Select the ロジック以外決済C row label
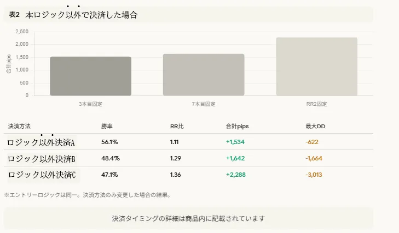Viewport: 399px width, 233px height. coord(41,175)
